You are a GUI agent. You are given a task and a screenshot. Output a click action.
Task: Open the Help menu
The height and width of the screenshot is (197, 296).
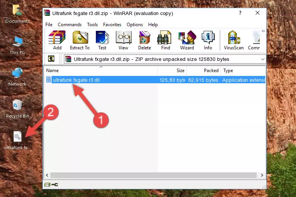point(153,25)
